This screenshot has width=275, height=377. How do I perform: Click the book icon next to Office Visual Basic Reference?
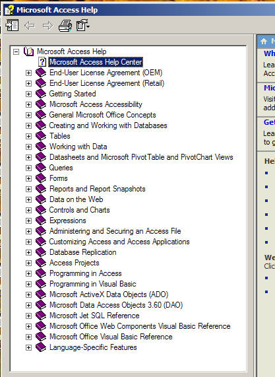point(41,337)
